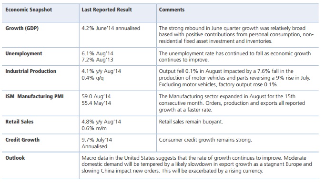Click the Economic Snapshot column header
The image size is (325, 184).
coord(29,10)
